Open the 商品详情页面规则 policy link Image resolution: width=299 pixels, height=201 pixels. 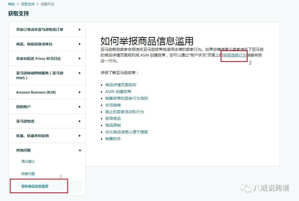point(121,85)
